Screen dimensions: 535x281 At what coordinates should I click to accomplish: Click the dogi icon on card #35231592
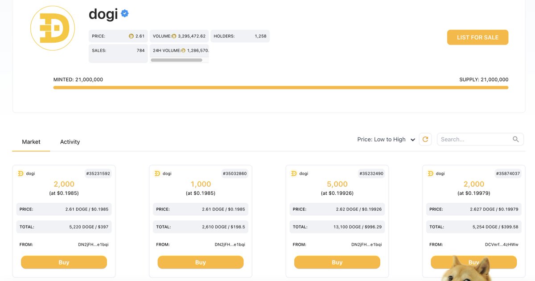[21, 173]
